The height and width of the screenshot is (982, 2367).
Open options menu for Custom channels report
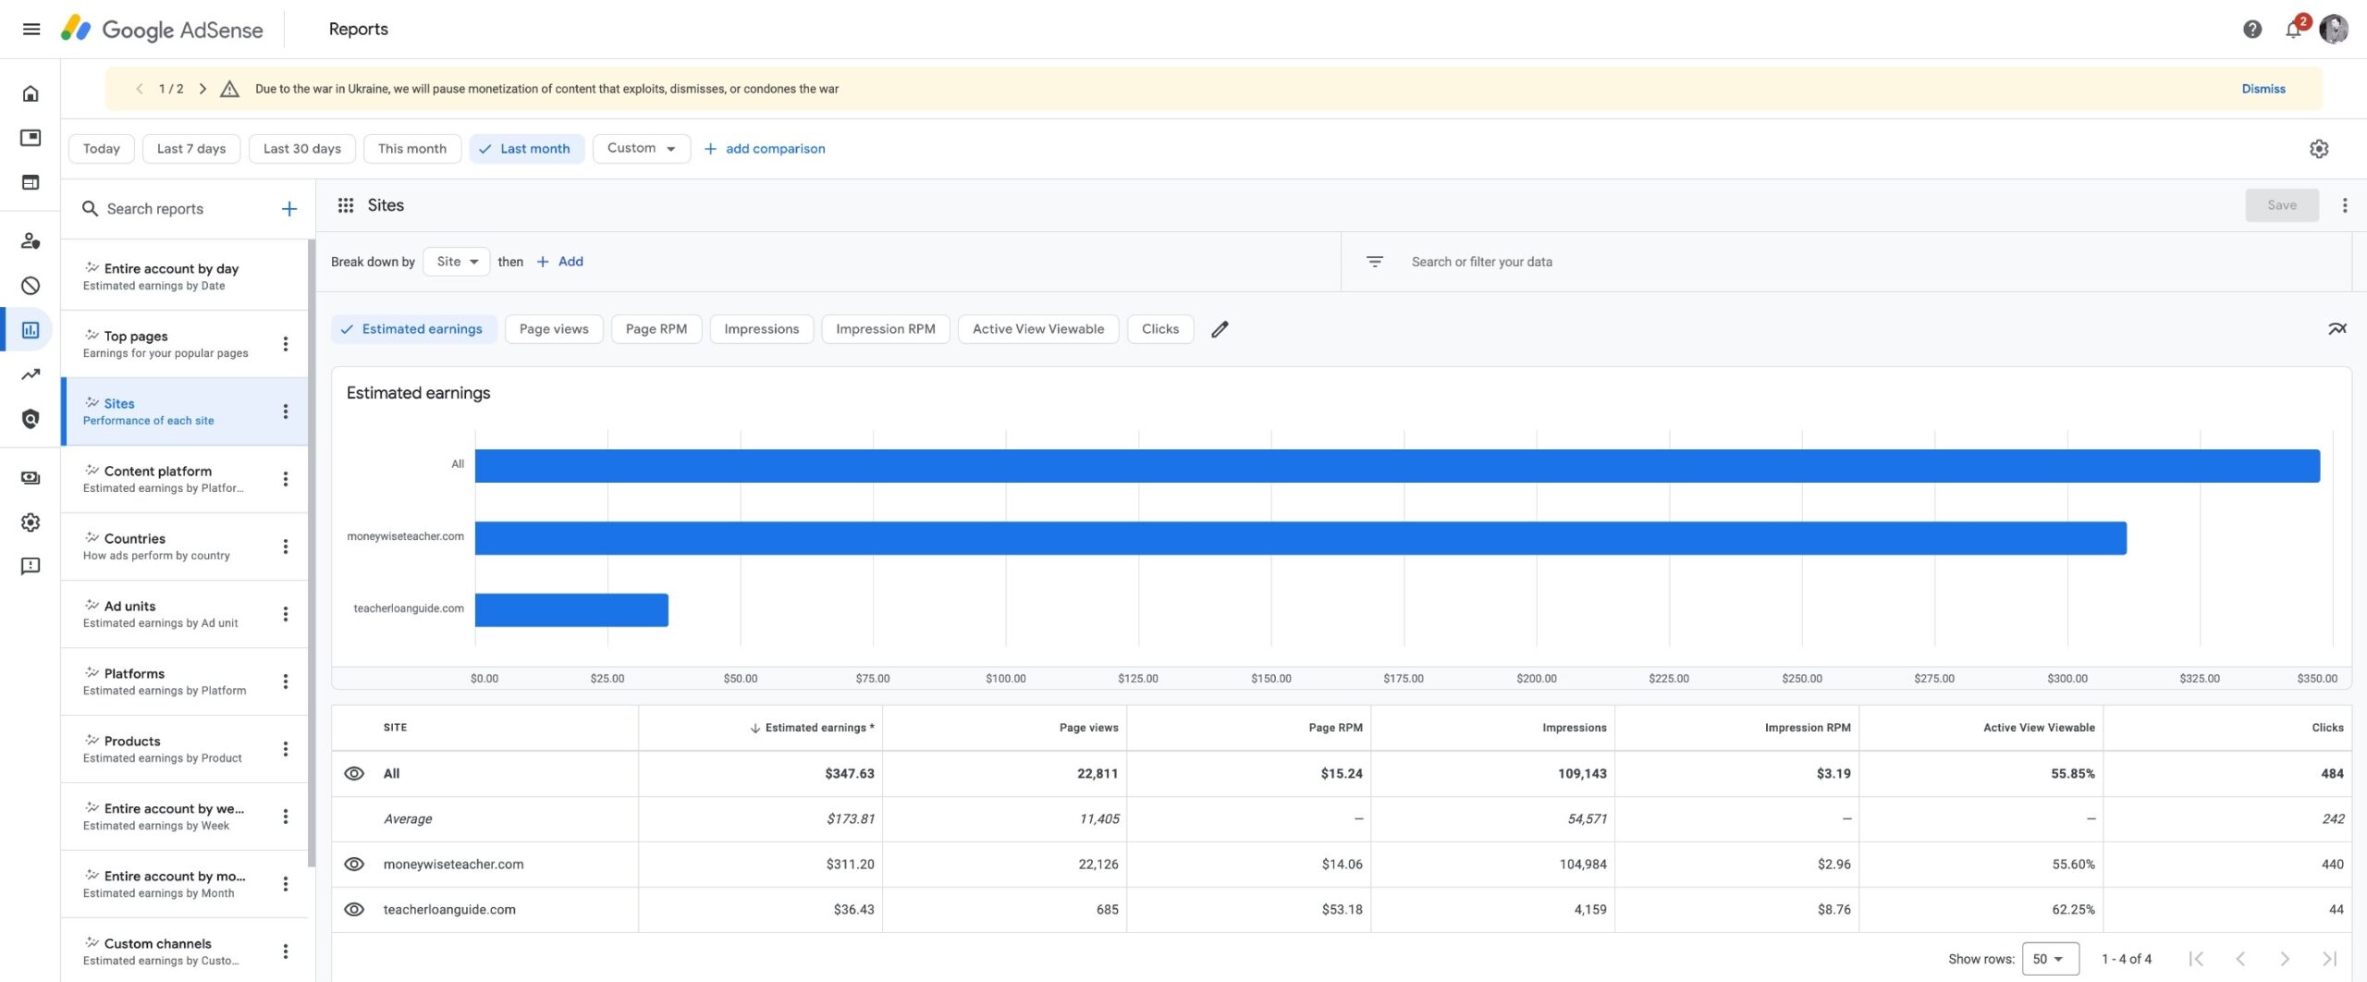[x=286, y=951]
